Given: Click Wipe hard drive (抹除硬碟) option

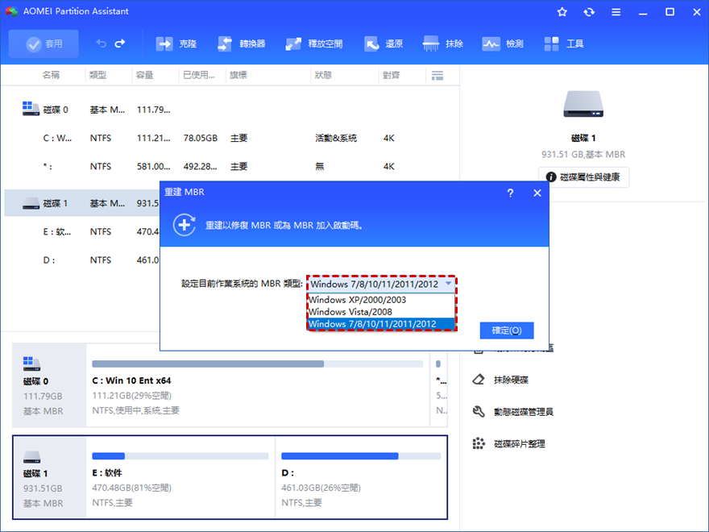Looking at the screenshot, I should point(511,380).
